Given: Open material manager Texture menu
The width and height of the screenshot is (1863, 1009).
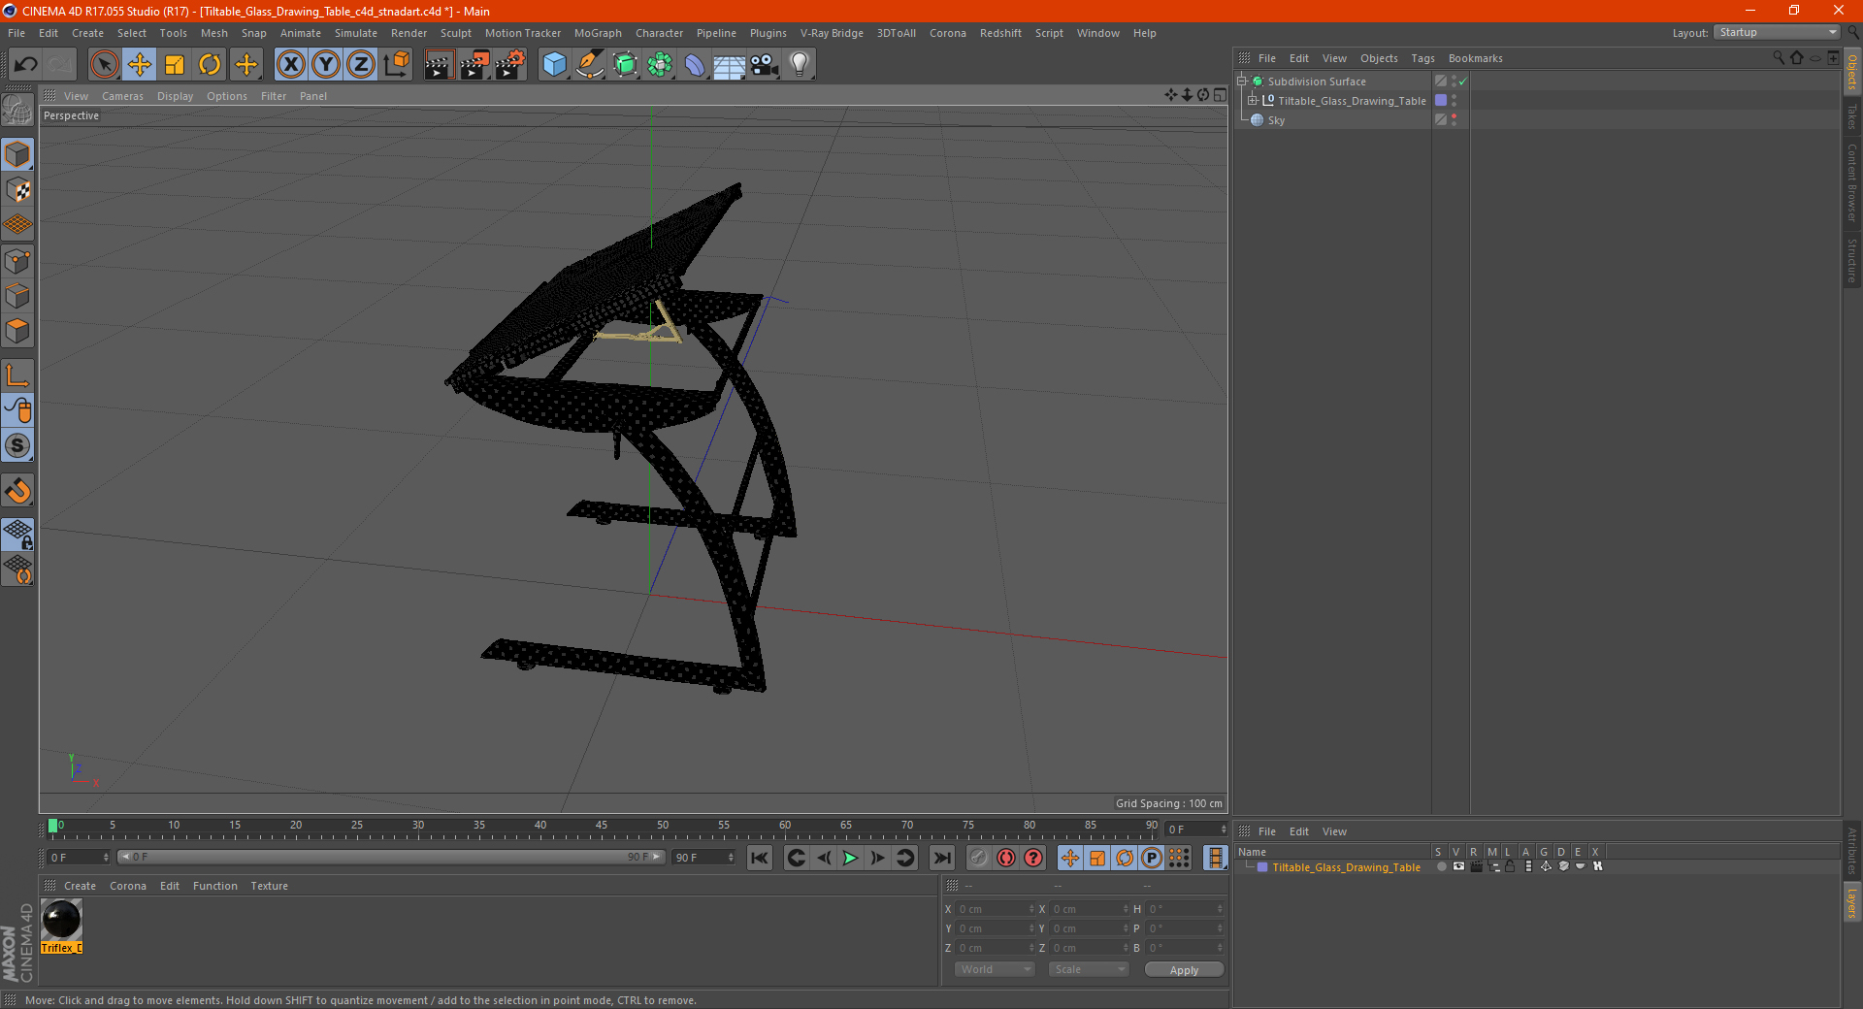Looking at the screenshot, I should [x=269, y=886].
